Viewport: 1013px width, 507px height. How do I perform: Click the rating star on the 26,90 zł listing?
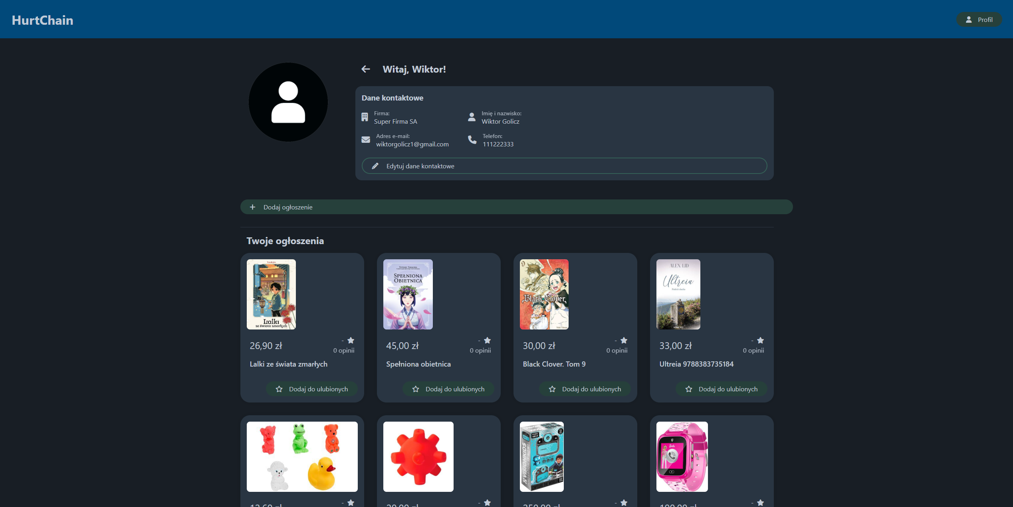pos(351,340)
